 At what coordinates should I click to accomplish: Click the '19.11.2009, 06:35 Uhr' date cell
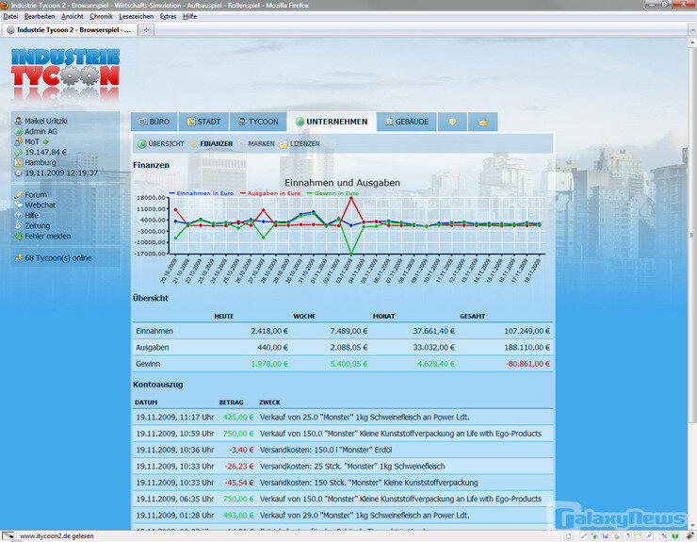175,499
